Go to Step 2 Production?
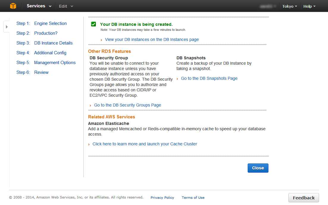The height and width of the screenshot is (205, 328). pyautogui.click(x=37, y=33)
